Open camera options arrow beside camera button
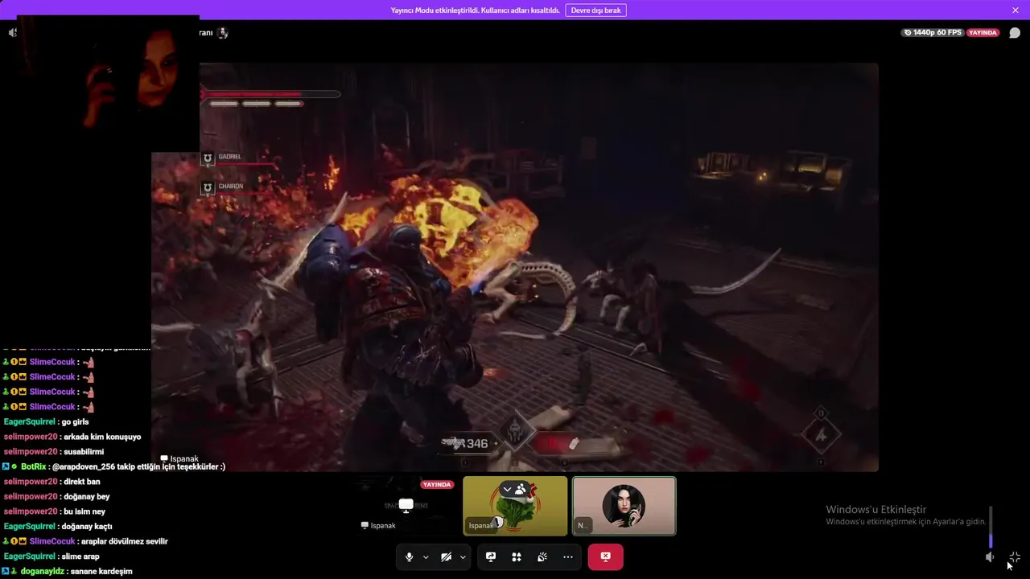1030x579 pixels. click(463, 557)
